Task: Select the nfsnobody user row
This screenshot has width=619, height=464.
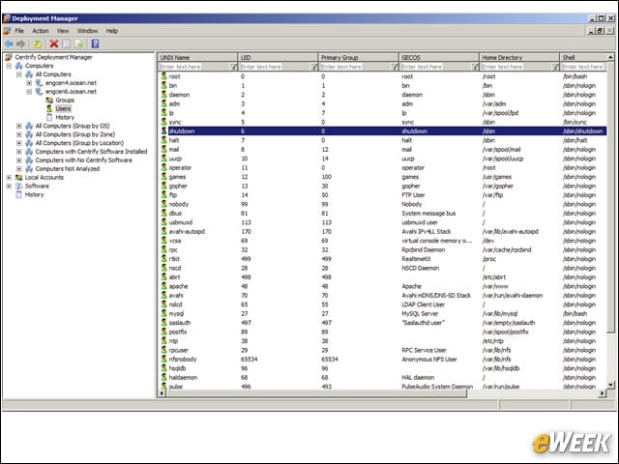Action: [382, 359]
